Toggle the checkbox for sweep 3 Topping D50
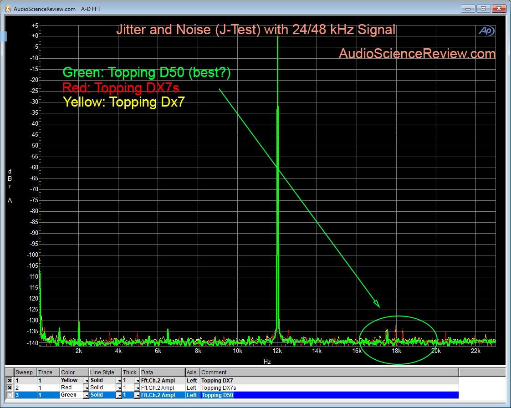This screenshot has width=511, height=408. point(10,395)
